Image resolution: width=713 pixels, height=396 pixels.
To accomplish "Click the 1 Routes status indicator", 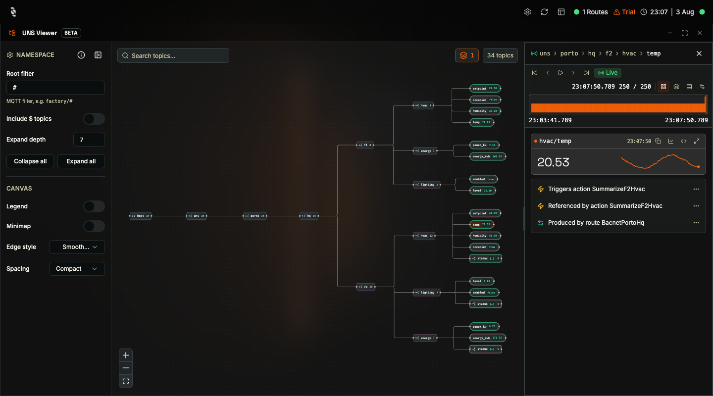I will 591,12.
